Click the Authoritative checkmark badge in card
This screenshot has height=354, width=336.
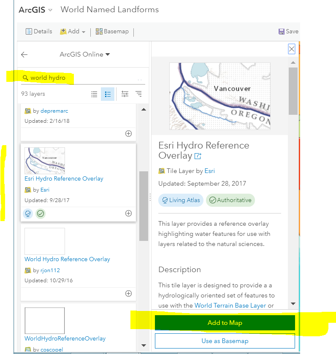[41, 213]
